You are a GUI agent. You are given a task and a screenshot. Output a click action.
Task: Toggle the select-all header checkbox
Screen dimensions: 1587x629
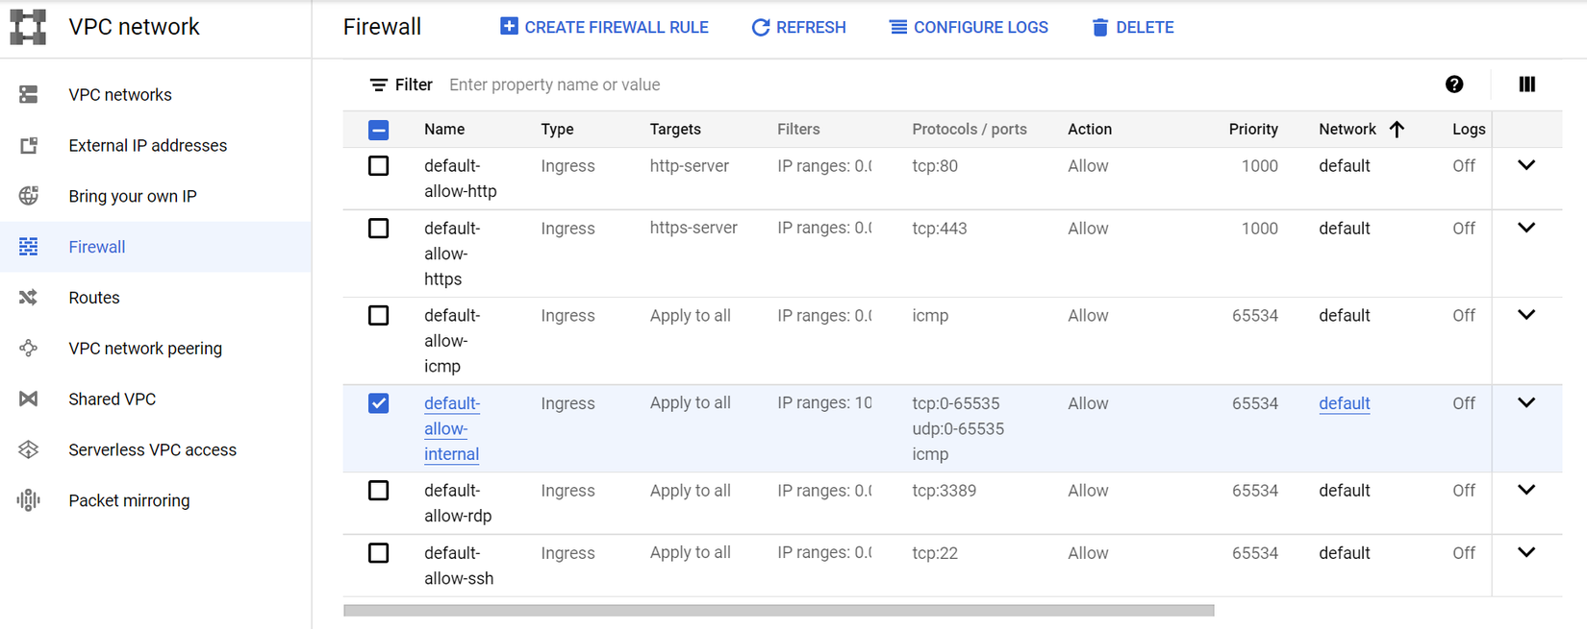(379, 130)
